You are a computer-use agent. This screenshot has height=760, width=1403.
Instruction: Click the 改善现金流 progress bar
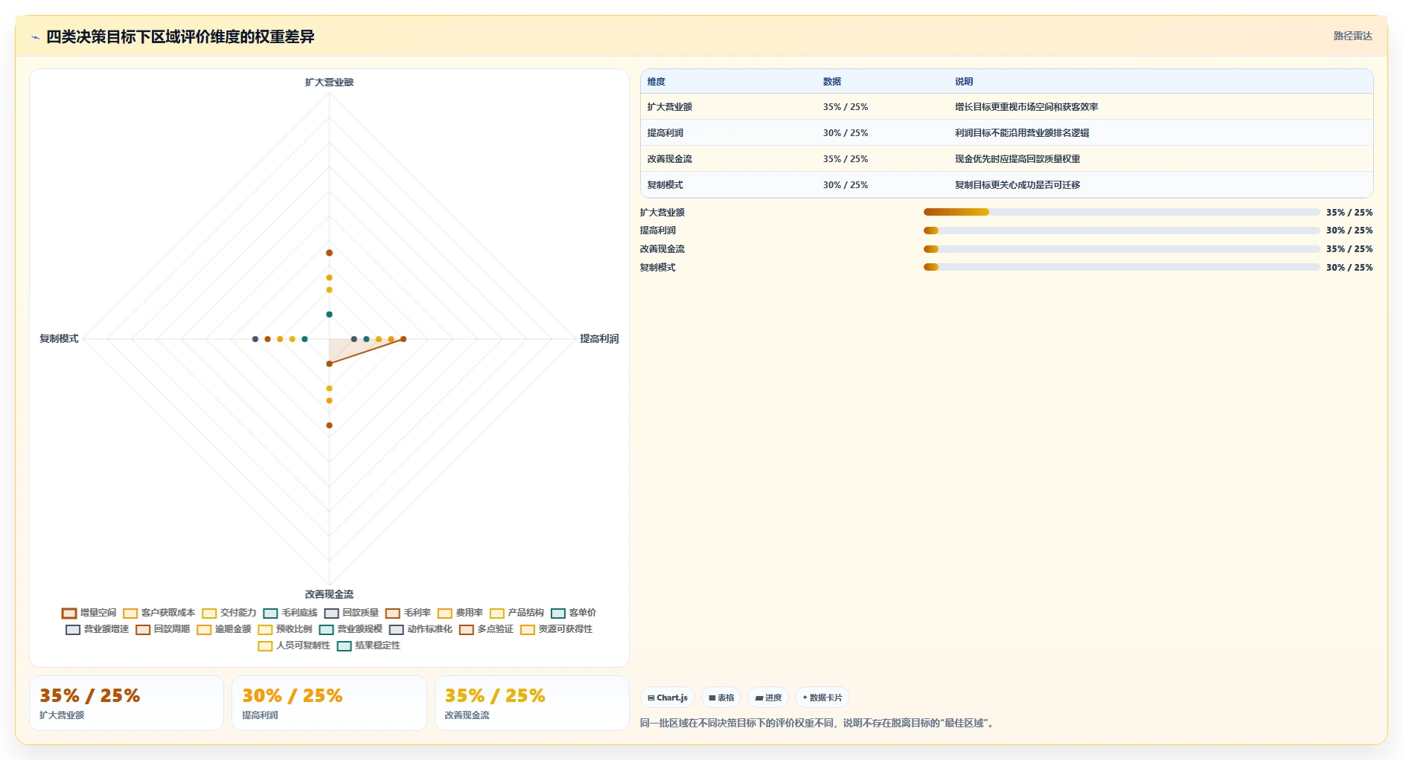tap(1122, 249)
